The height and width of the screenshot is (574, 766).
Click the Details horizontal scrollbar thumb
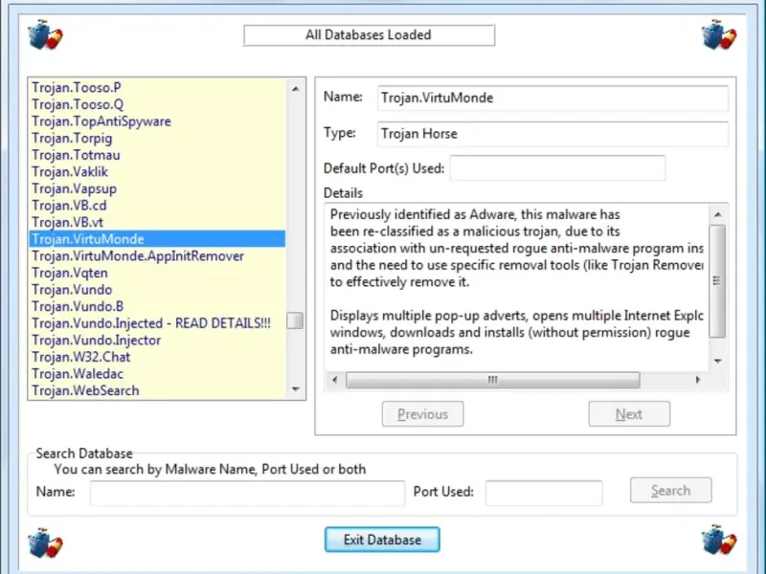pos(493,380)
